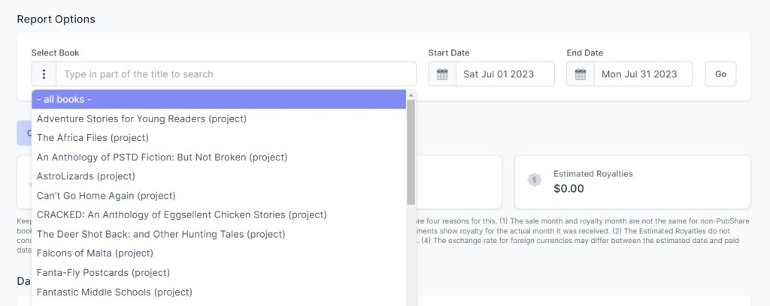Select Adventure Stories for Young Readers

pos(141,118)
